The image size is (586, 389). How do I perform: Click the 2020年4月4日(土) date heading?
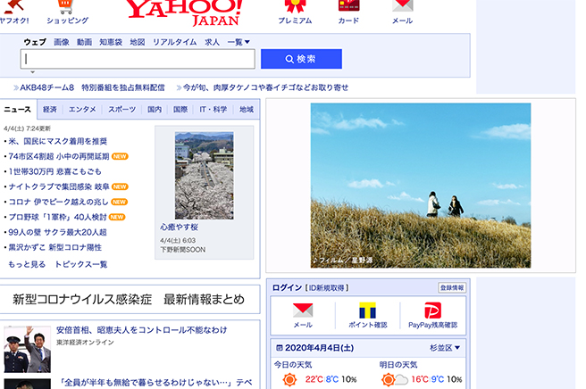click(x=319, y=348)
